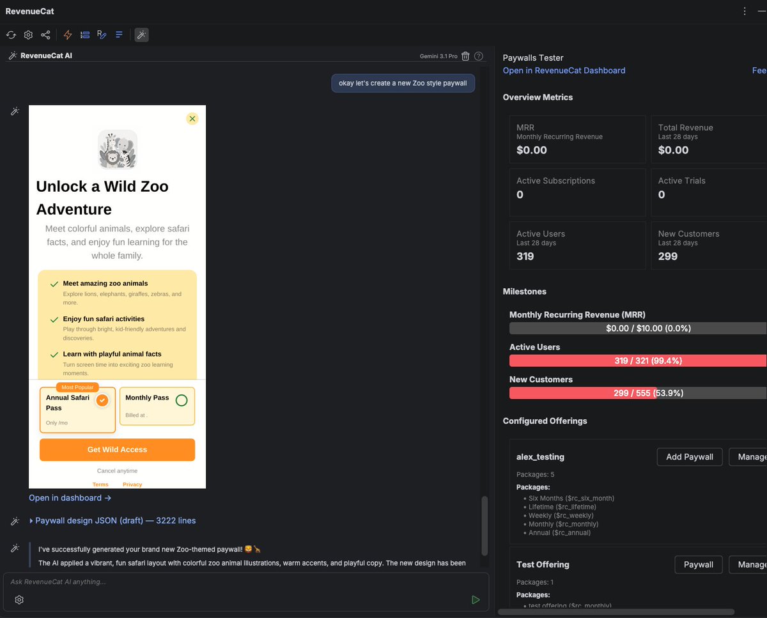
Task: Click the Total Revenue metric card
Action: click(709, 139)
